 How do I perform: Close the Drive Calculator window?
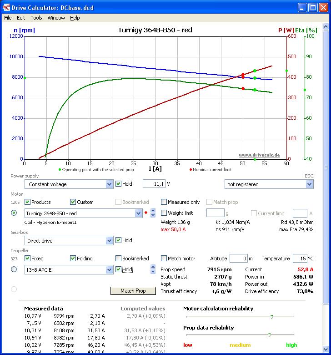pos(324,8)
